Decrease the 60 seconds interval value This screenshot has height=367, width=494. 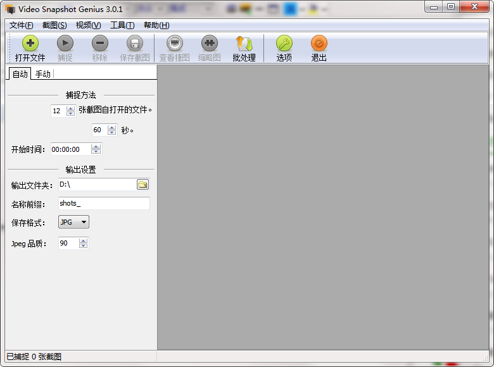click(x=111, y=132)
